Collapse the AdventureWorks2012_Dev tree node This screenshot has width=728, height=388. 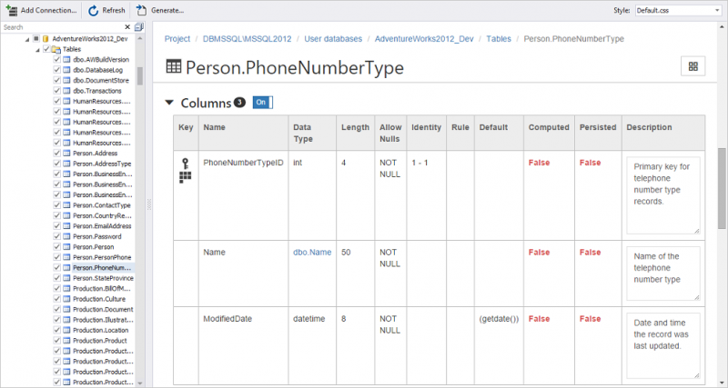tap(26, 39)
